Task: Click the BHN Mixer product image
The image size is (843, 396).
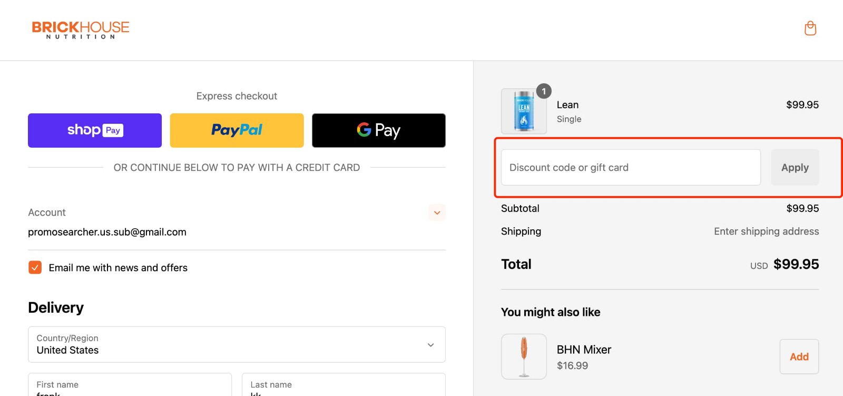Action: tap(524, 356)
